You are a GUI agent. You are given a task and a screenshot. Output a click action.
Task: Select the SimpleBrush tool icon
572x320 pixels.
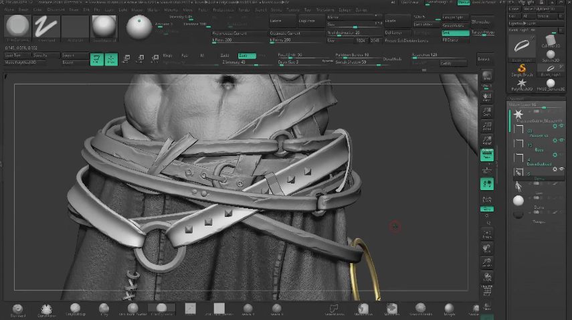[x=522, y=70]
